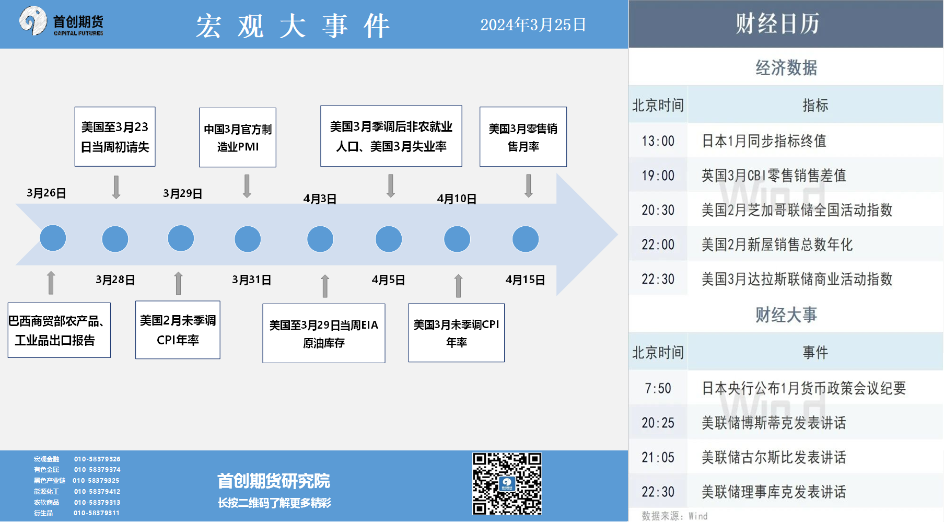
Task: Click the 3月31日 date label
Action: [252, 280]
